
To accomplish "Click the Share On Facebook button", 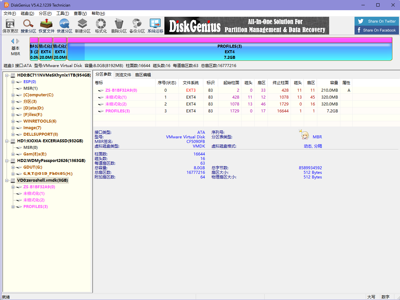I will click(x=377, y=30).
